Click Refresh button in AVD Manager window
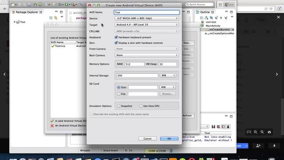This screenshot has width=284, height=160. click(x=188, y=116)
